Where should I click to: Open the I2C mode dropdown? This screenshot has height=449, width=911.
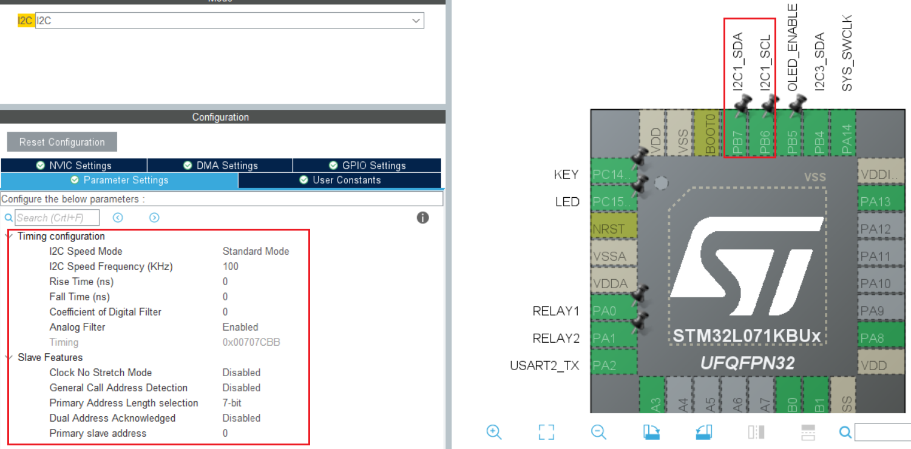point(416,21)
